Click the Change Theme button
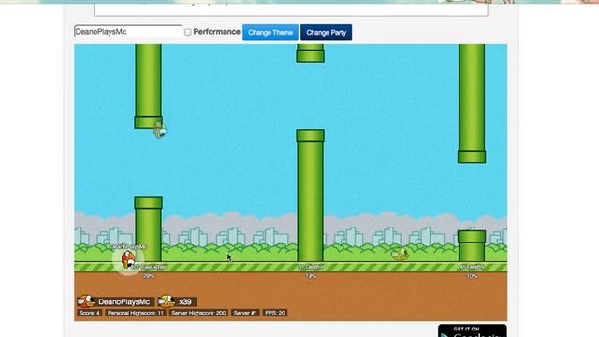 tap(270, 33)
